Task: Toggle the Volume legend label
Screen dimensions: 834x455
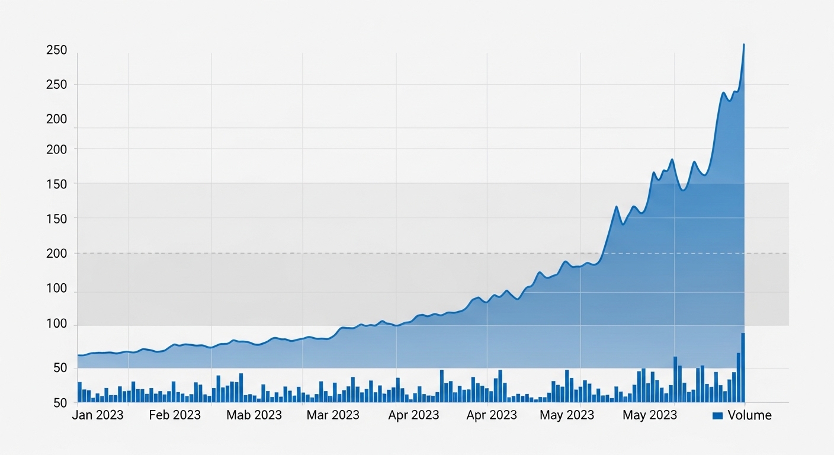Action: pos(749,415)
